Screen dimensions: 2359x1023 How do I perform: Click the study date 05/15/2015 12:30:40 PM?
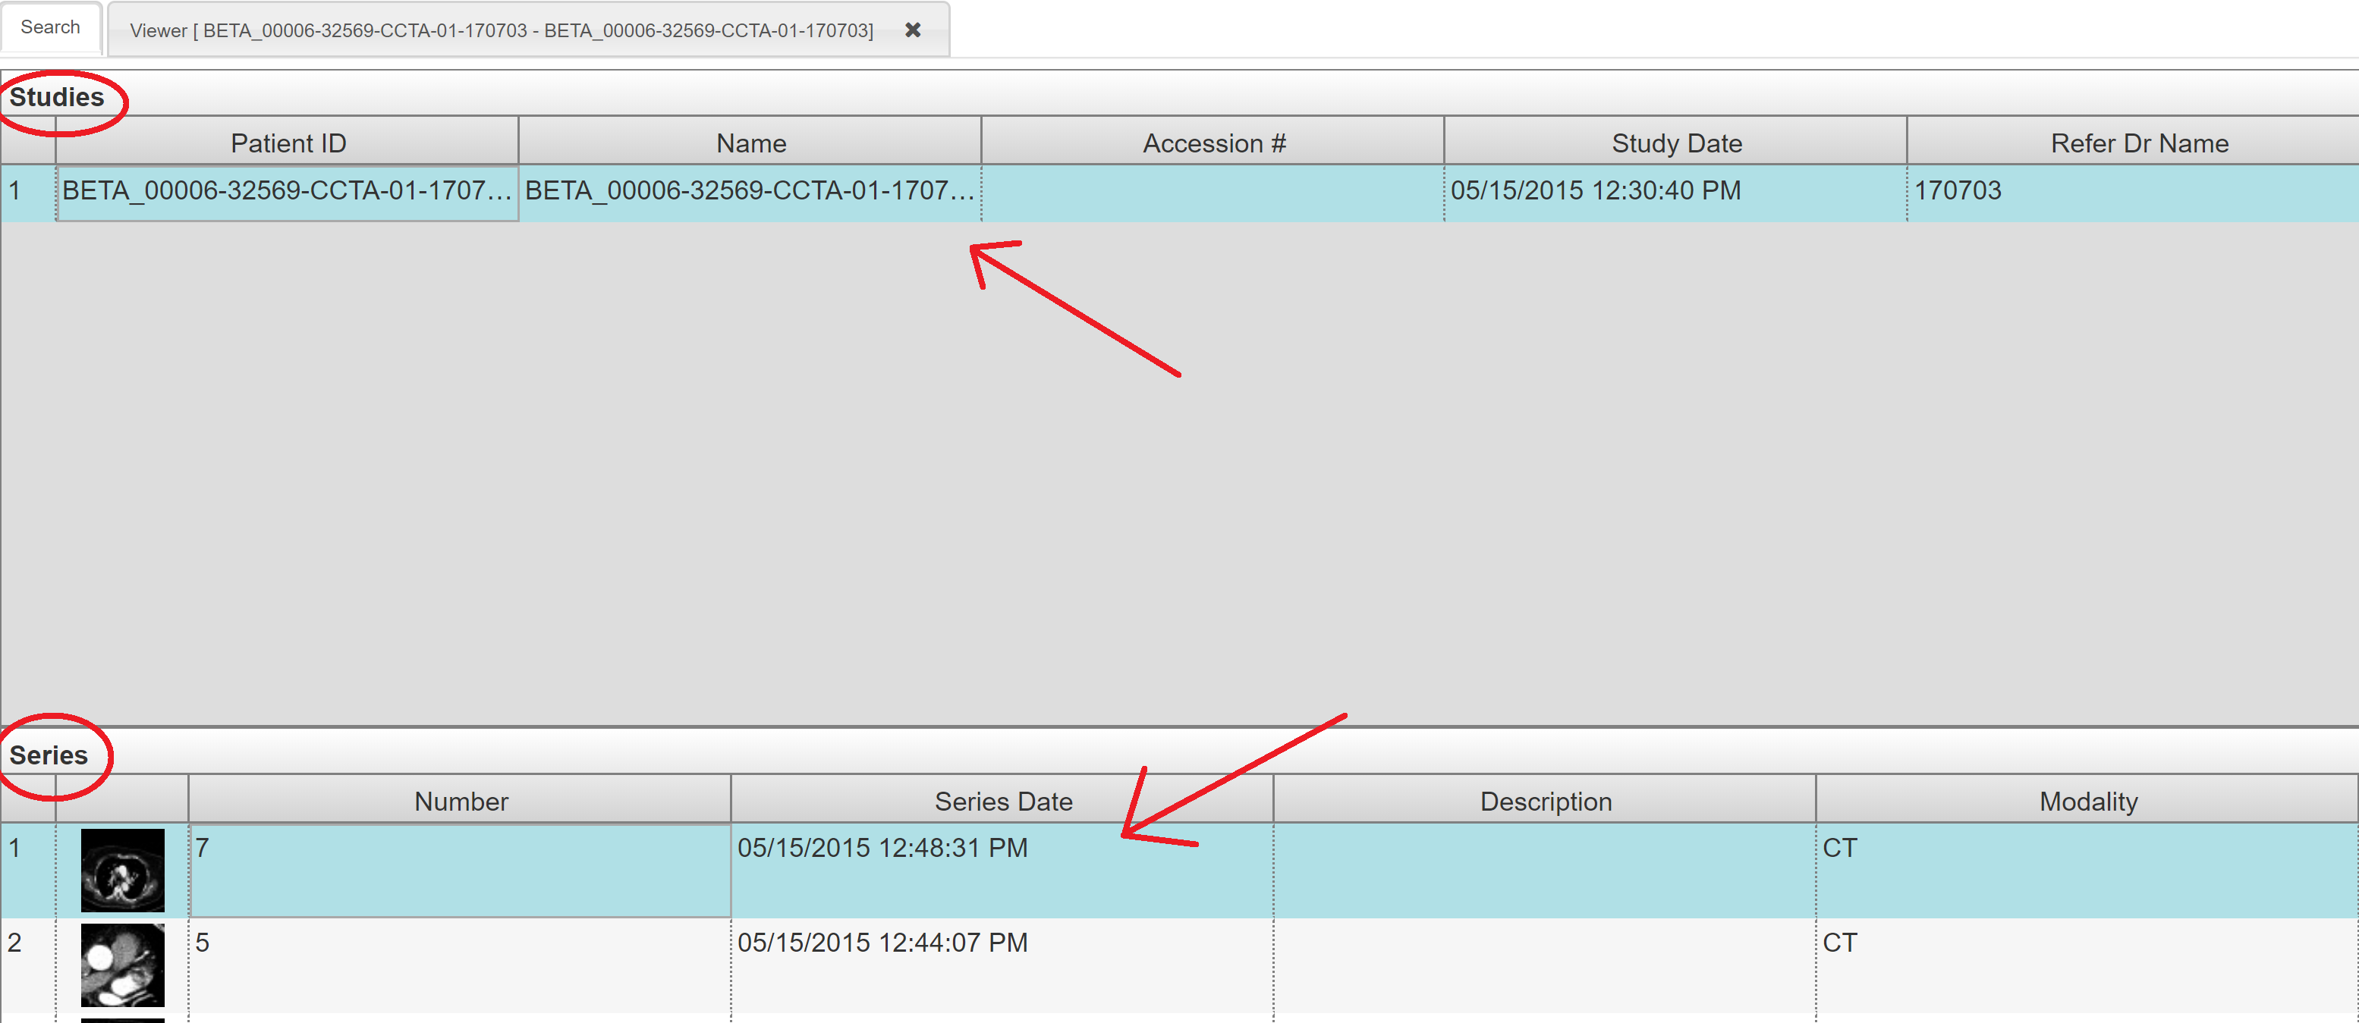pos(1595,190)
